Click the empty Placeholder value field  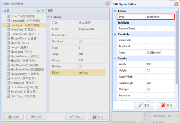point(92,35)
